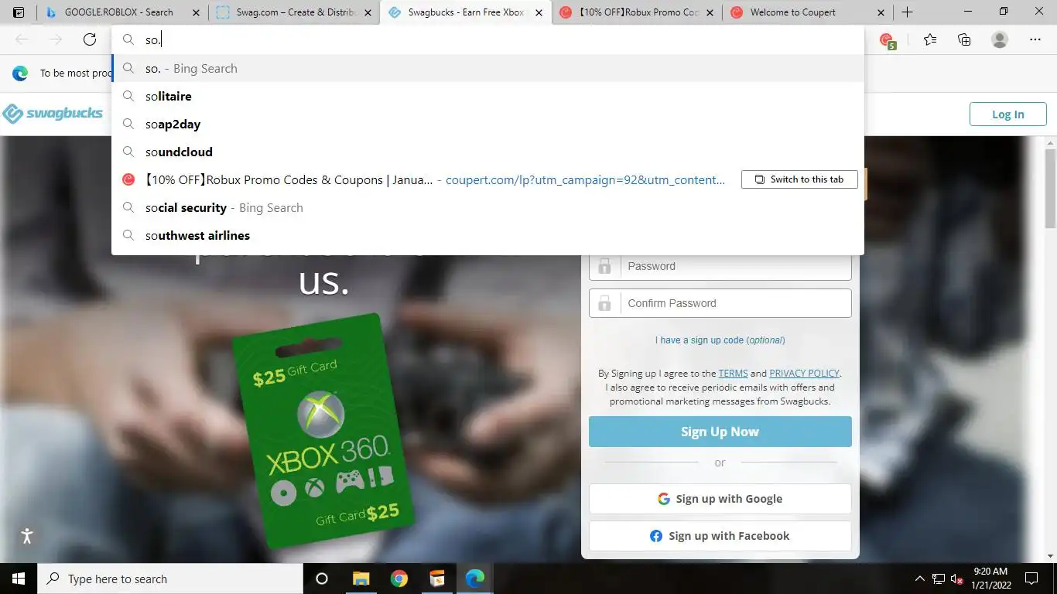
Task: Click the Swagbucks logo
Action: pyautogui.click(x=53, y=114)
